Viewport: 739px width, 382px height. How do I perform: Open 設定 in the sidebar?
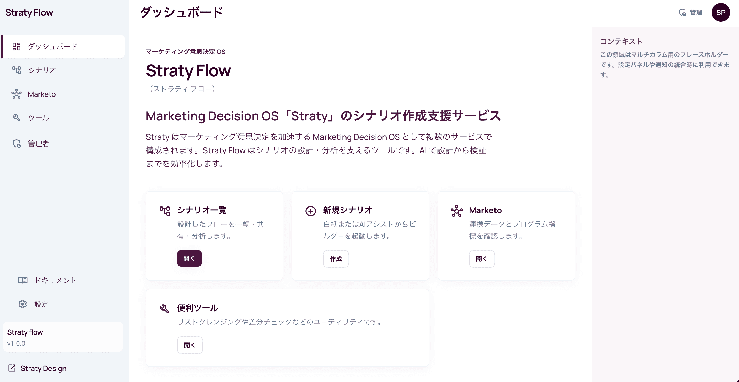click(x=63, y=304)
